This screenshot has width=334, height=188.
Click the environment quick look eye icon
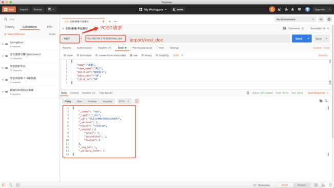pyautogui.click(x=321, y=20)
